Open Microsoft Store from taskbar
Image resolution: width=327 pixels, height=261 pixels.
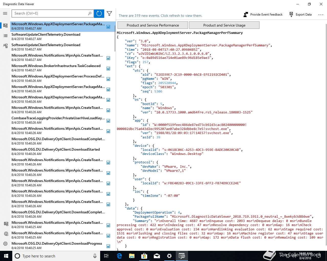(144, 256)
